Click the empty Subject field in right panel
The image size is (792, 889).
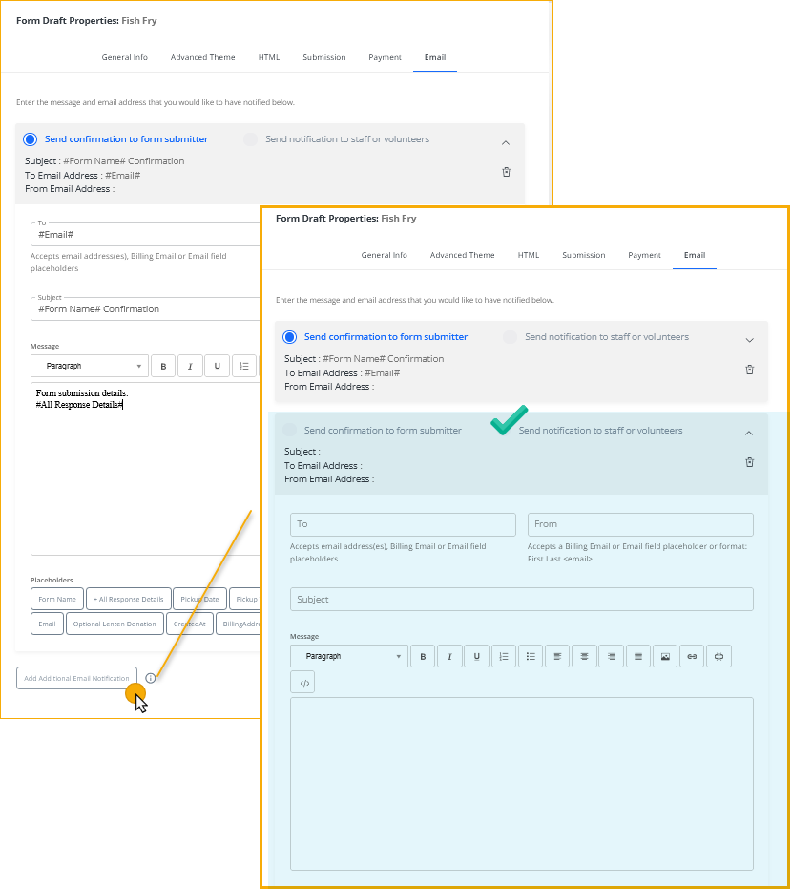tap(521, 600)
